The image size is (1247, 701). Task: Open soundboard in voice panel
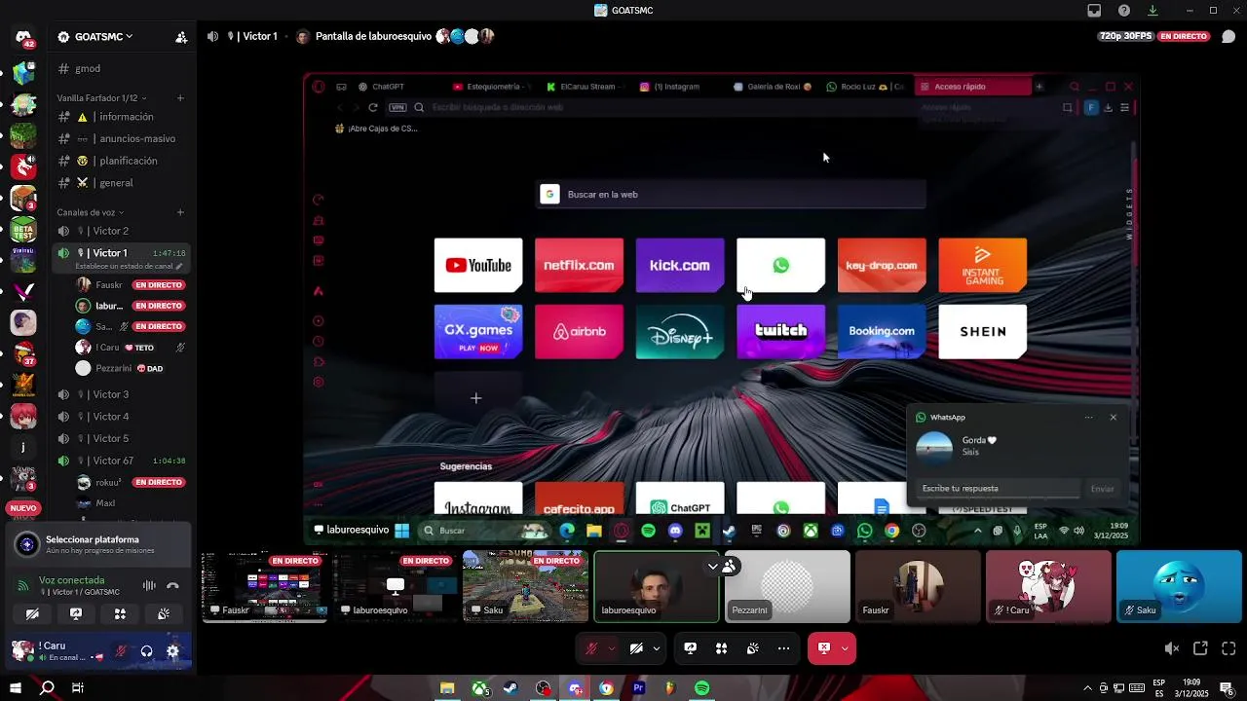(164, 614)
